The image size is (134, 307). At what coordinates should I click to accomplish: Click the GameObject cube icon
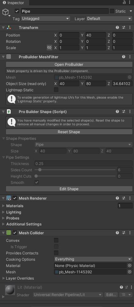(5, 12)
